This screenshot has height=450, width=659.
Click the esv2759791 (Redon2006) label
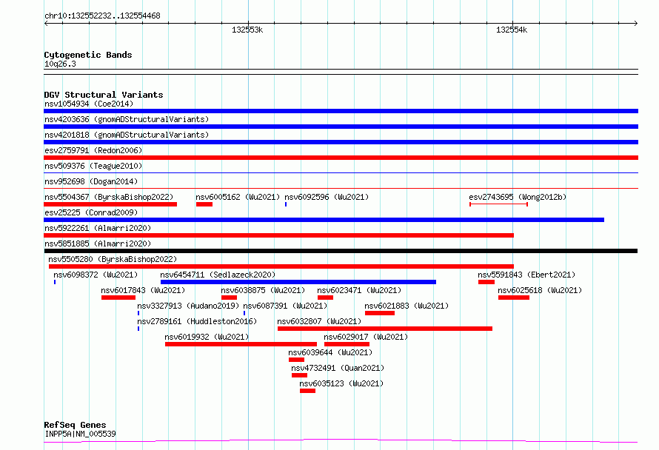click(x=93, y=150)
